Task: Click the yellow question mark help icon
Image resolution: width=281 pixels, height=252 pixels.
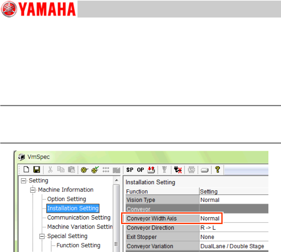Action: [218, 169]
